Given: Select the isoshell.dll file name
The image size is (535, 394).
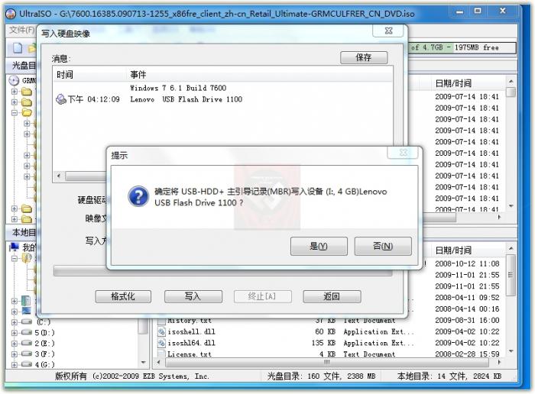Looking at the screenshot, I should click(x=191, y=331).
